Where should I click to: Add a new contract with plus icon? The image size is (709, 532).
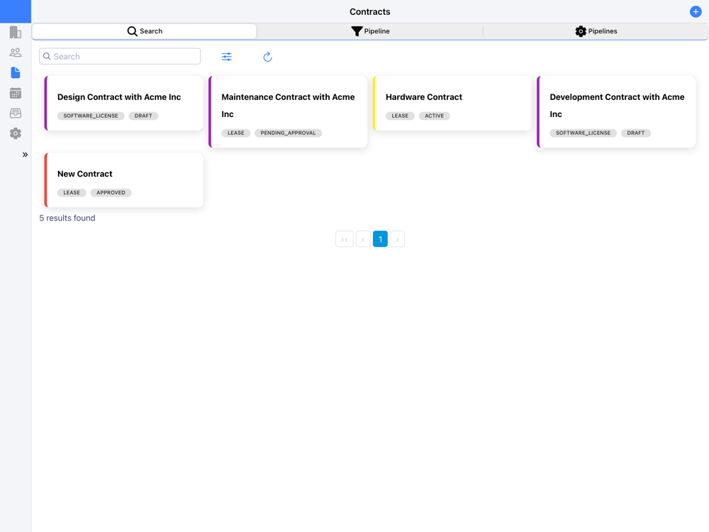tap(696, 12)
